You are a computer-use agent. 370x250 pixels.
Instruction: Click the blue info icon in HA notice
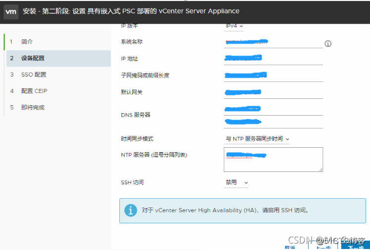tap(130, 210)
